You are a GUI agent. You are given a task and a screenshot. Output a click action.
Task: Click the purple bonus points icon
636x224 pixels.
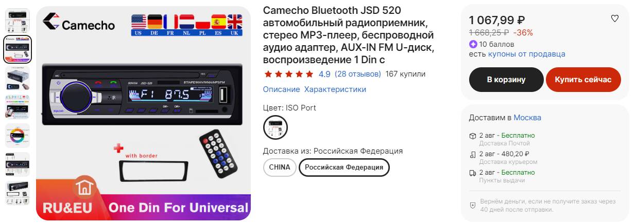[x=473, y=44]
